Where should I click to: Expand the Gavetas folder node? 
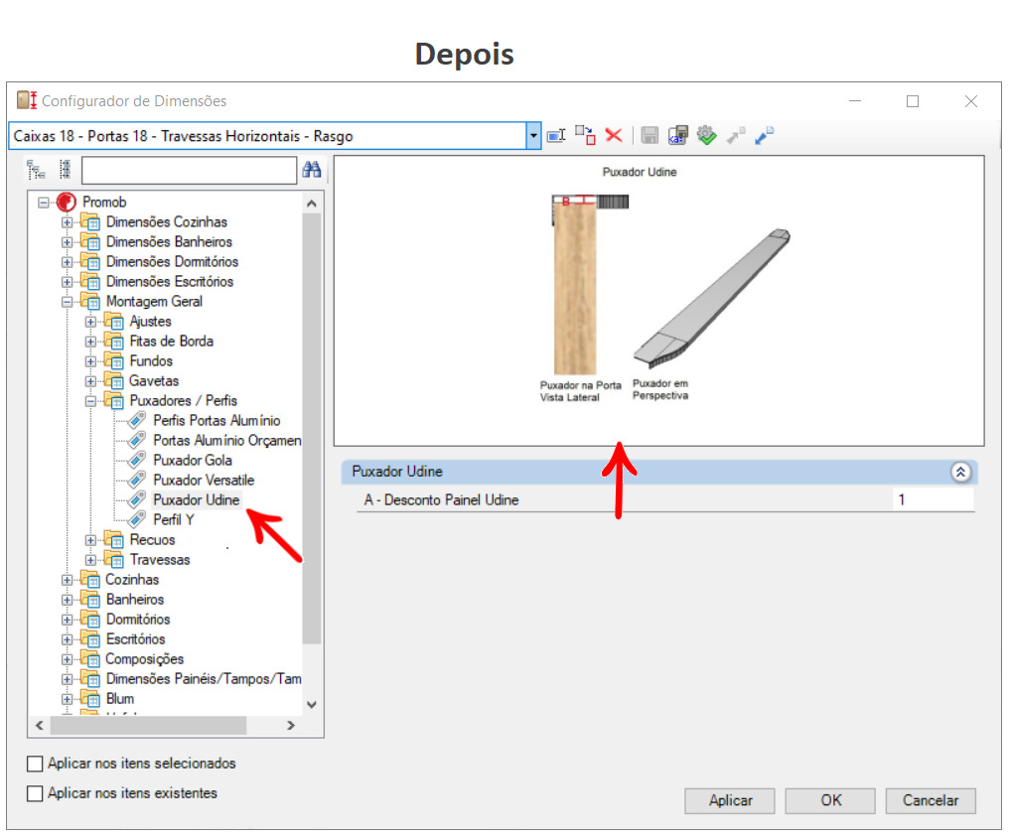tap(91, 381)
